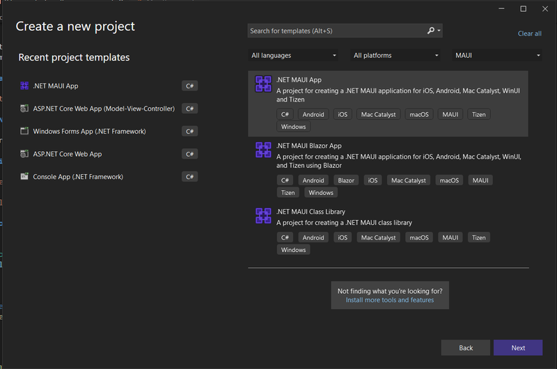Close the Create a new project dialog
This screenshot has width=557, height=369.
point(545,9)
